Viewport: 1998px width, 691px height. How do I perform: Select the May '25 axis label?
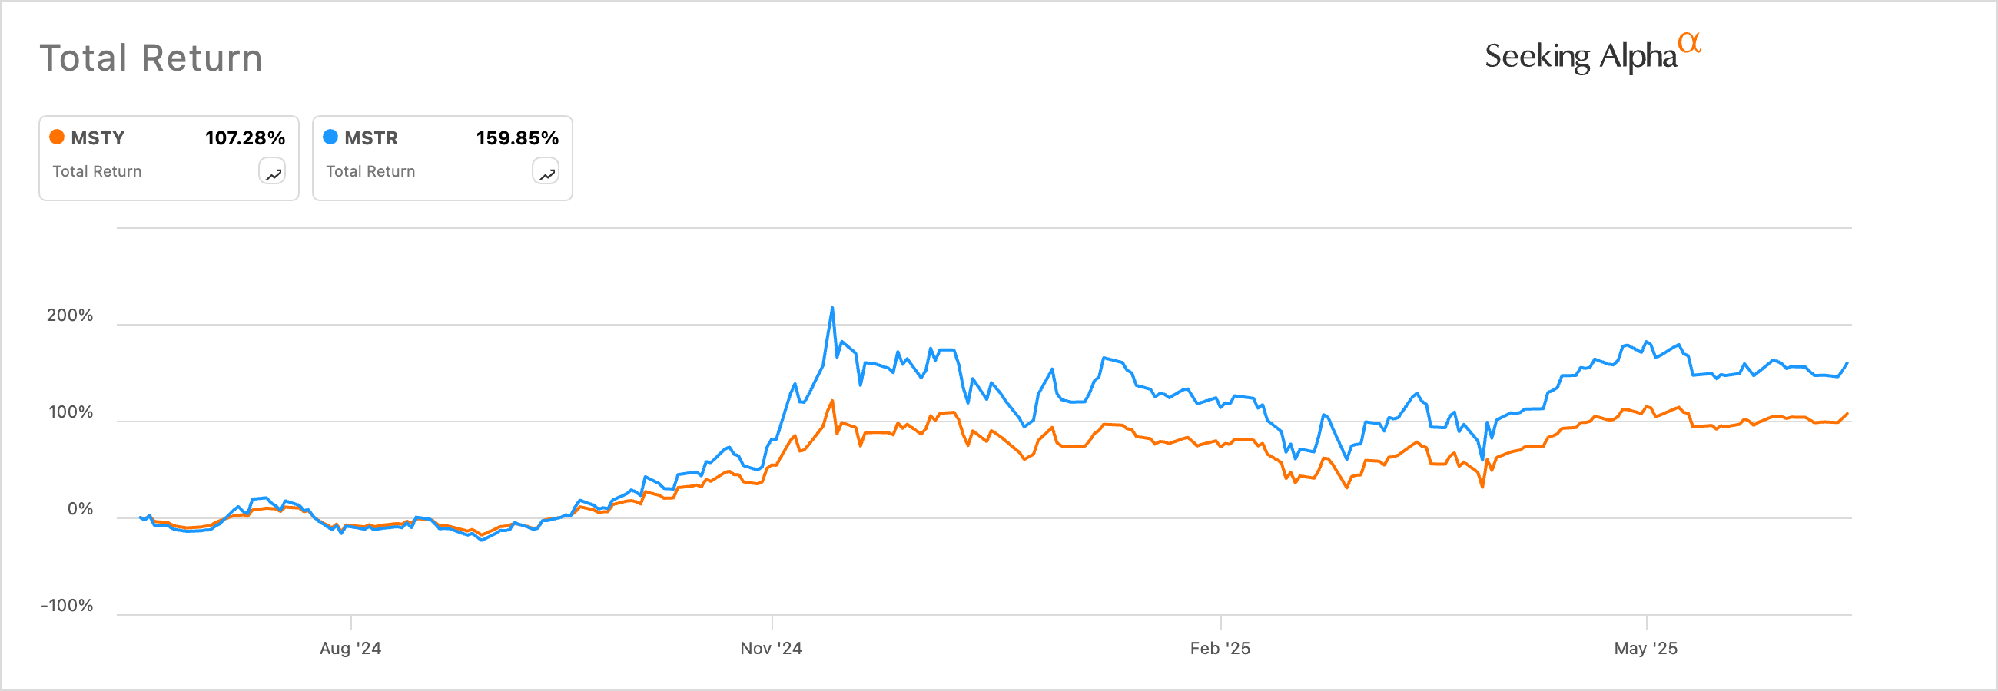[x=1645, y=649]
